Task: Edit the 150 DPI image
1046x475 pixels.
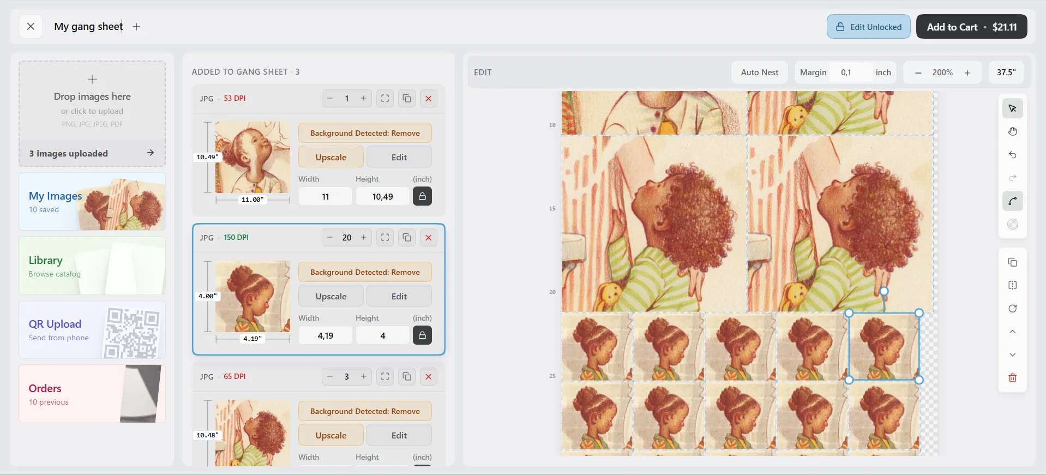Action: [399, 296]
